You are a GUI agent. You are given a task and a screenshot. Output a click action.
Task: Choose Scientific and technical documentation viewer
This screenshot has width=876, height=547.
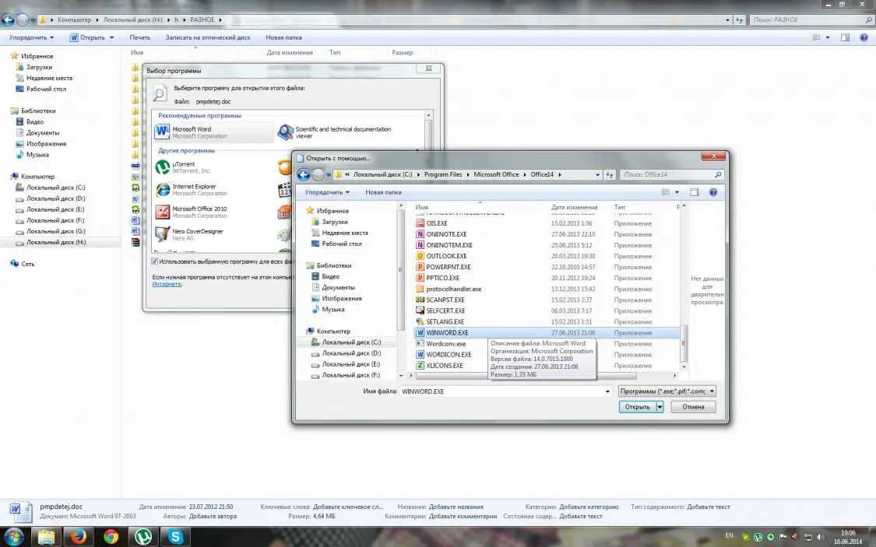[335, 132]
